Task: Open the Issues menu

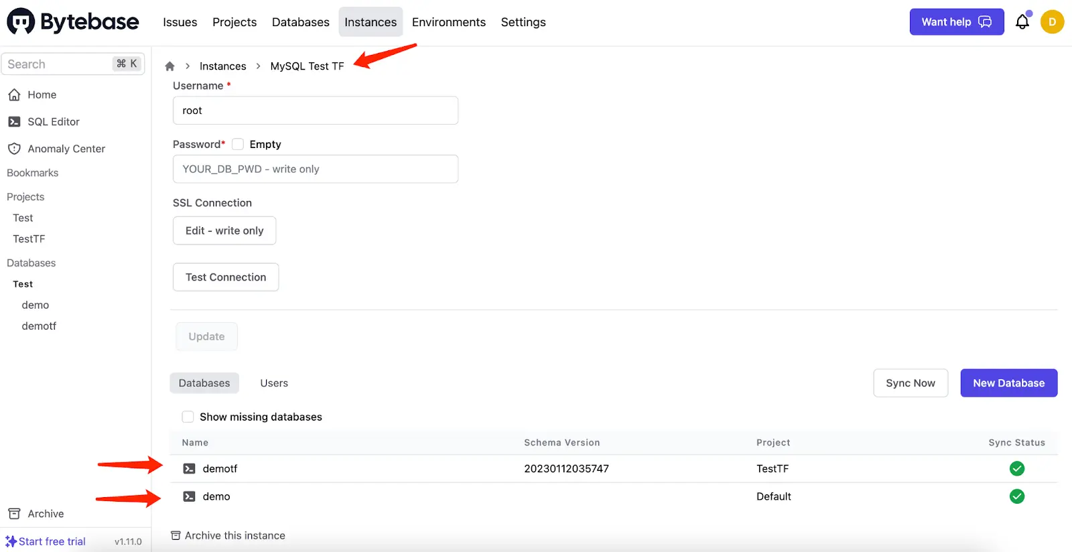Action: click(180, 22)
